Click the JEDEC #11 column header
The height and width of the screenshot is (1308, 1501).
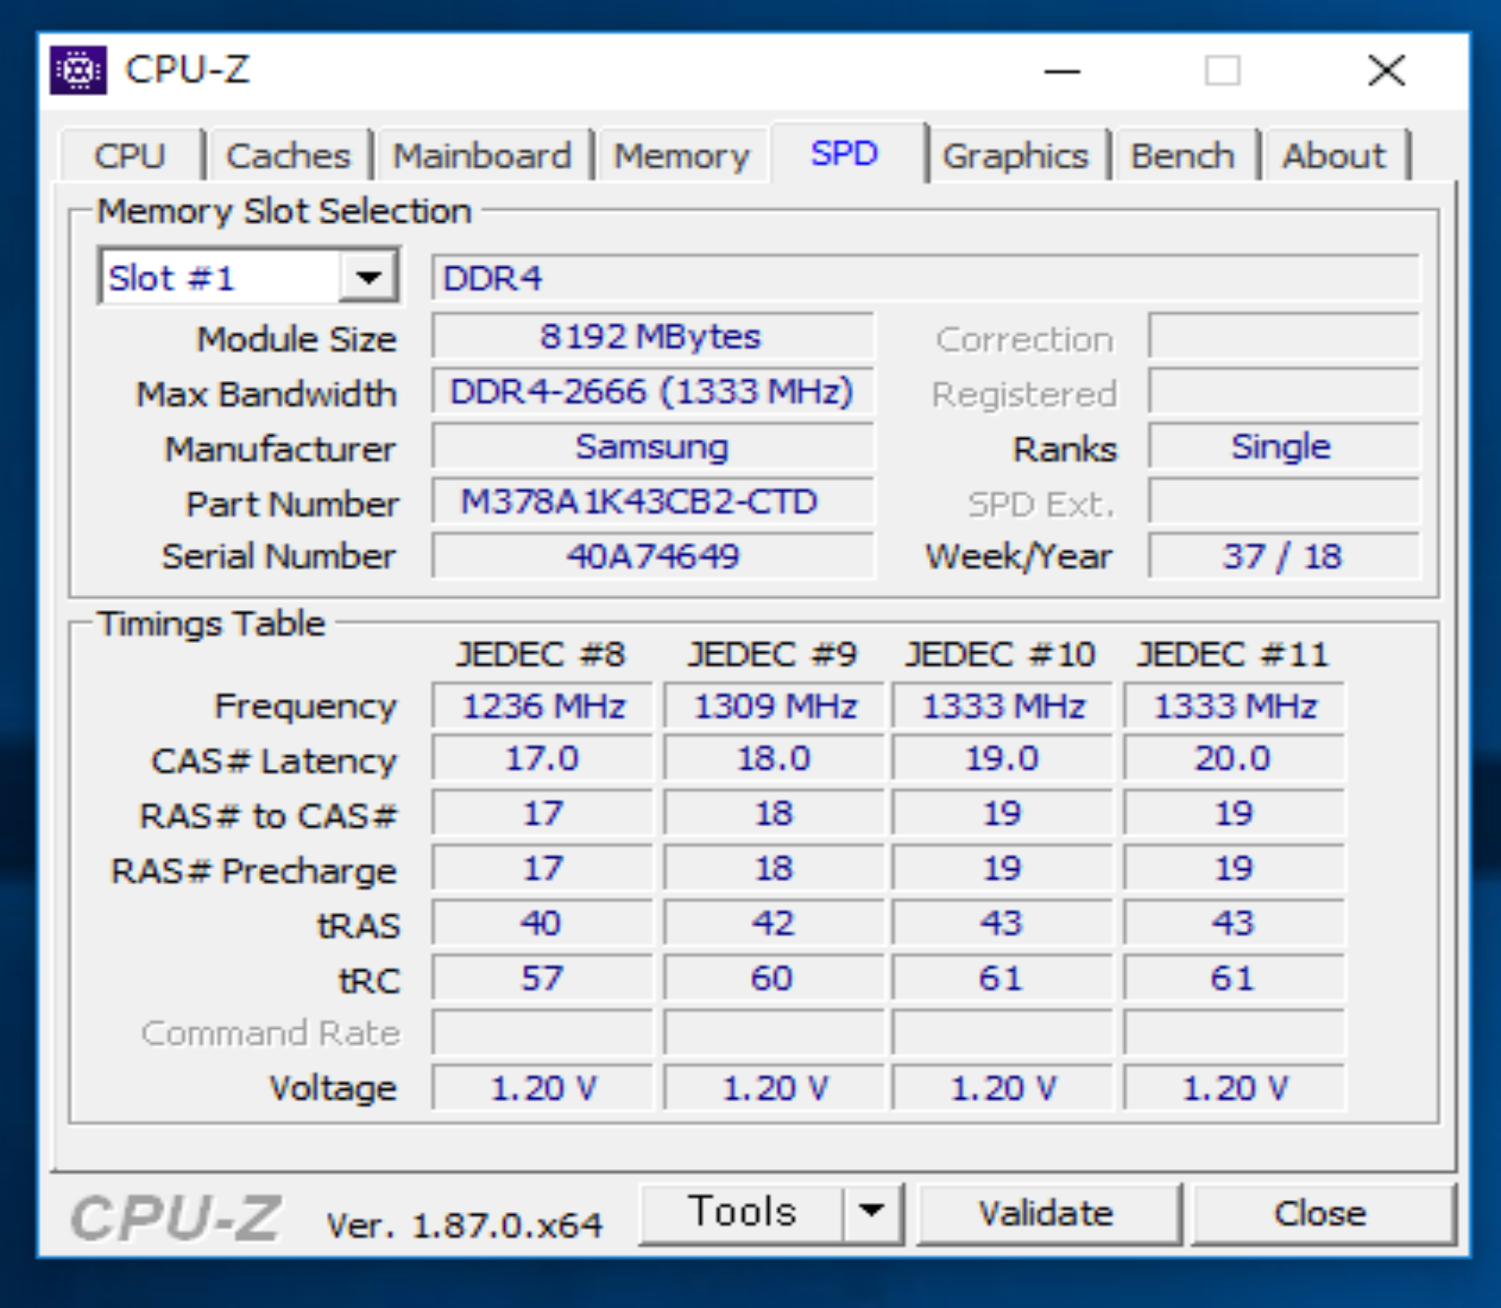tap(1232, 654)
